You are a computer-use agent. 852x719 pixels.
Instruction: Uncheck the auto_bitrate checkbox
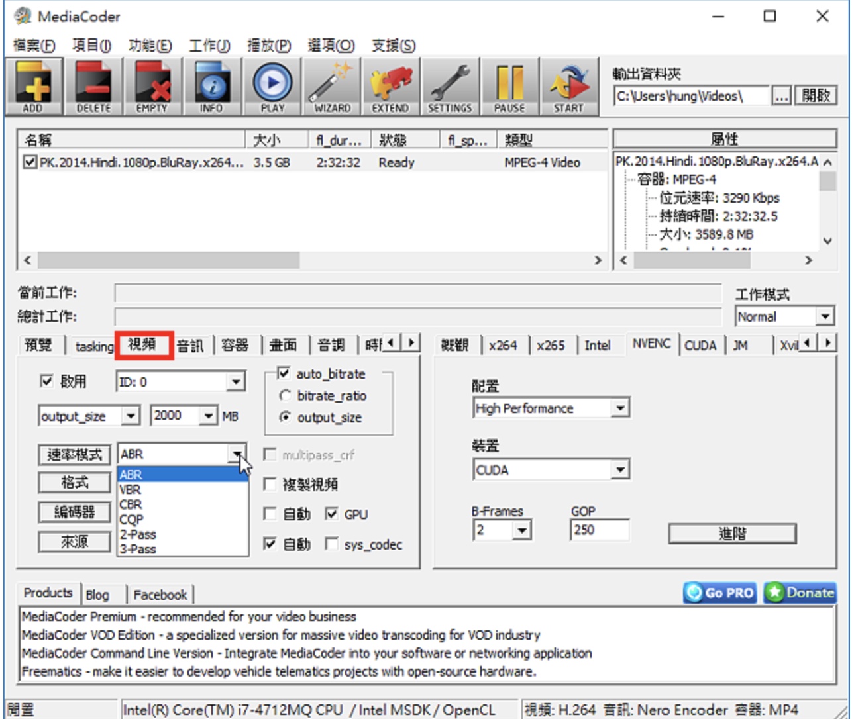click(284, 373)
